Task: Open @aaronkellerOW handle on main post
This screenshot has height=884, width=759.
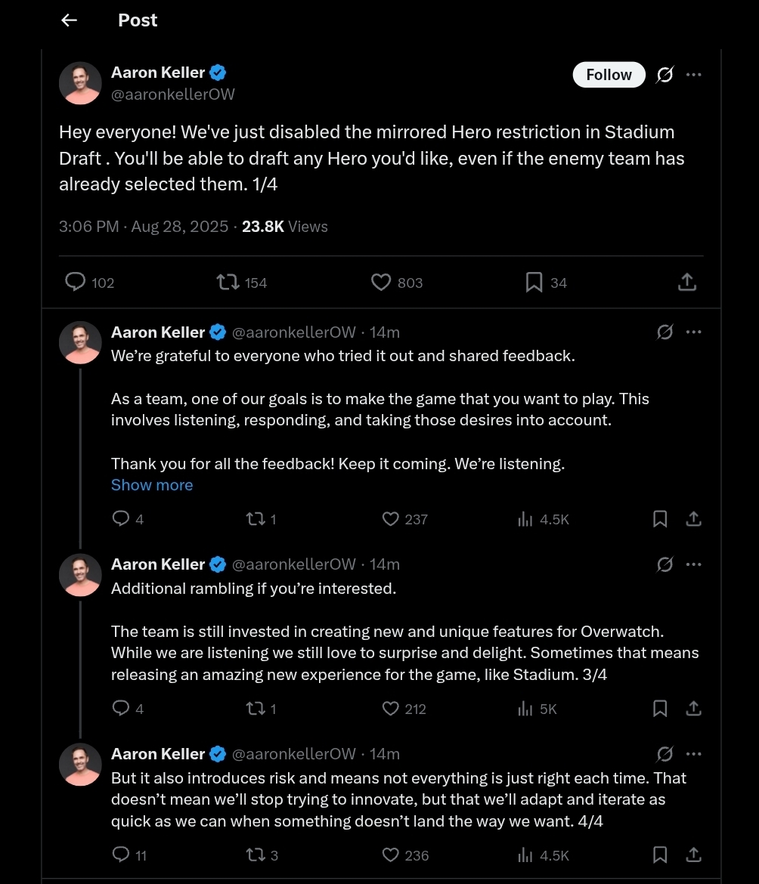Action: (x=173, y=94)
